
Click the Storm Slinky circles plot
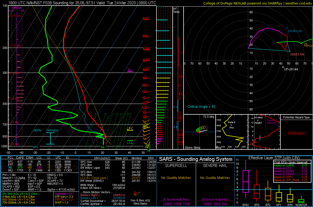202,129
